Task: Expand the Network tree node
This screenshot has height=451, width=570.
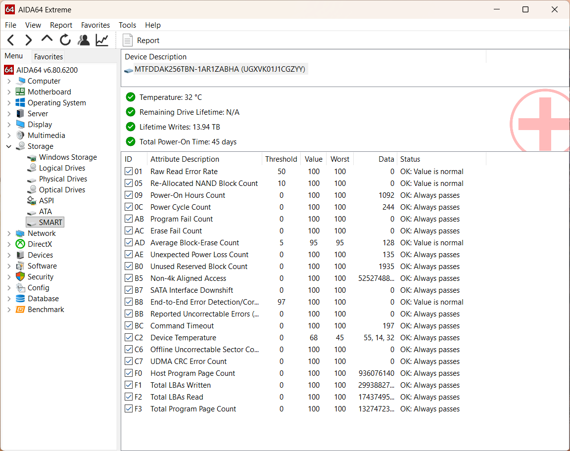Action: pos(9,233)
